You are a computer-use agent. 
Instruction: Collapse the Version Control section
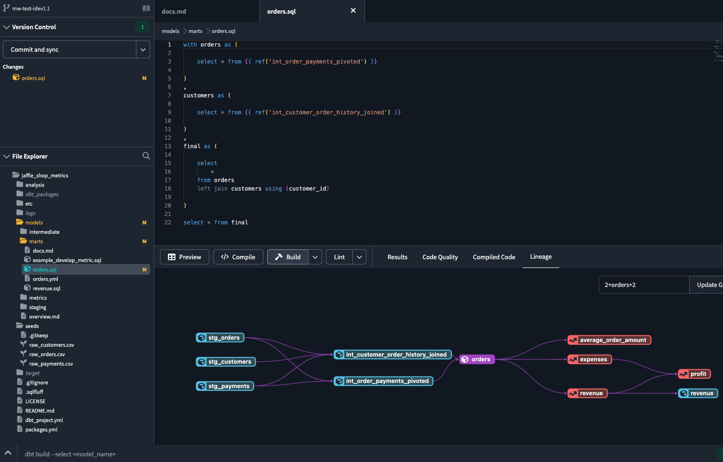tap(6, 27)
